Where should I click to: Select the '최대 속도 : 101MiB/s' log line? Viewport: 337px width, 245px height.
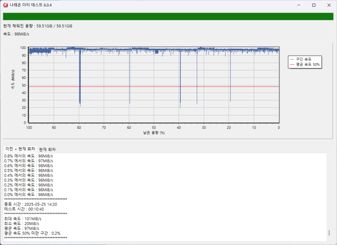point(23,219)
